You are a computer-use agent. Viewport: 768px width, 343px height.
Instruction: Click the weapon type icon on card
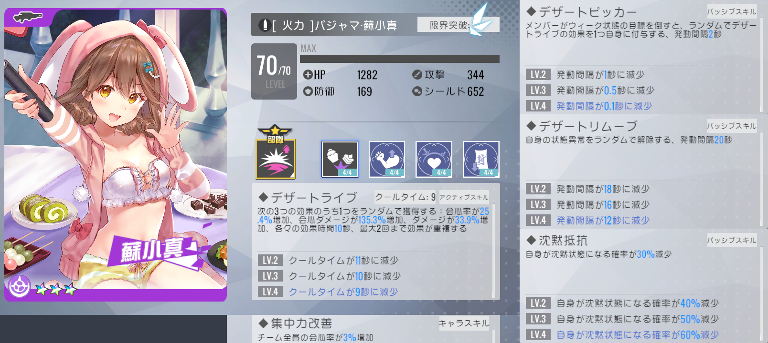(x=28, y=18)
